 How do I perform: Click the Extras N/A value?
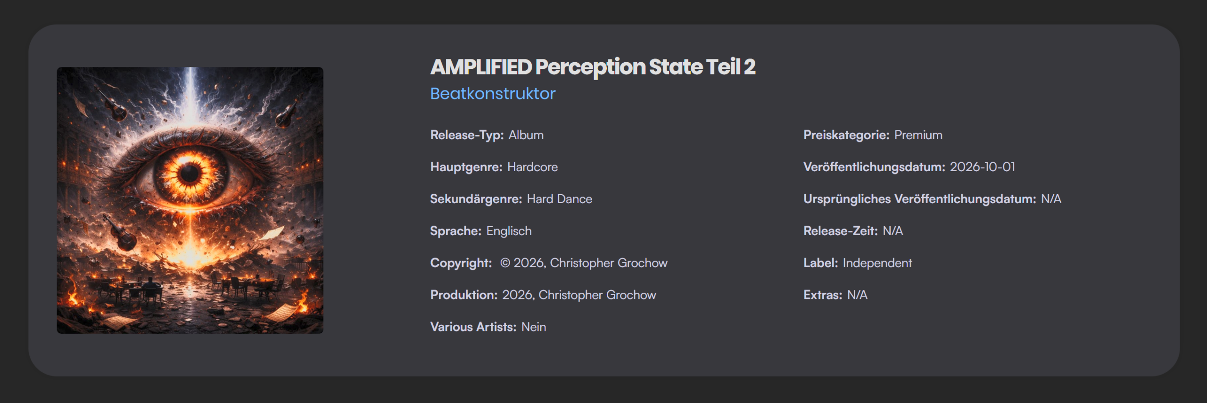(x=857, y=295)
